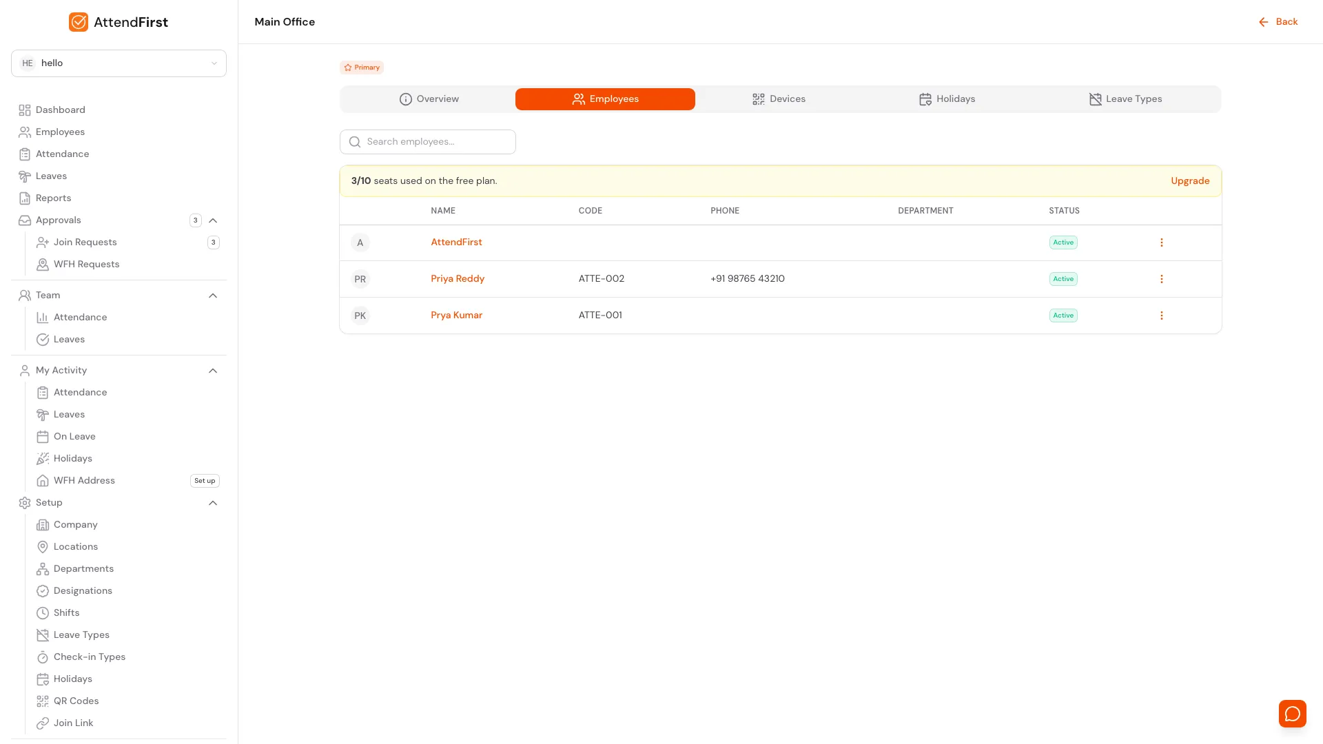
Task: Open Attendance in main sidebar
Action: coord(62,154)
